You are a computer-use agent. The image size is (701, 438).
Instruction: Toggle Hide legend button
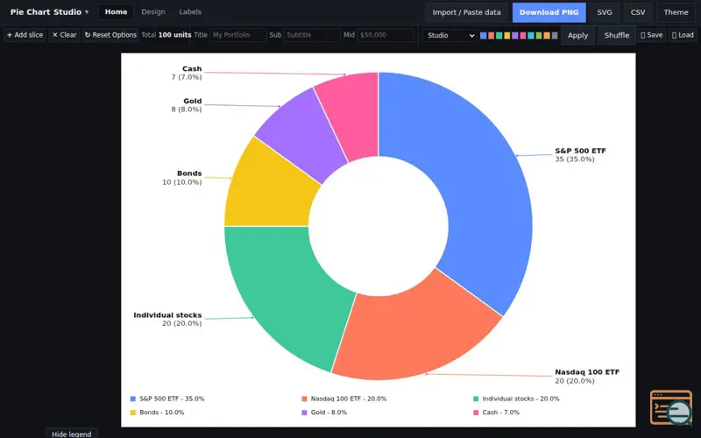[x=72, y=434]
